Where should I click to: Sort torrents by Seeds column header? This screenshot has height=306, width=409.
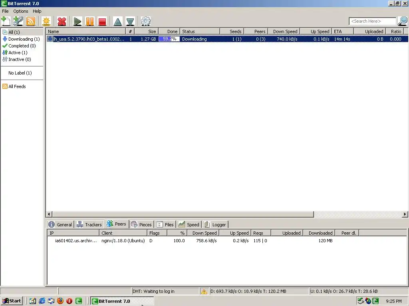pos(232,31)
